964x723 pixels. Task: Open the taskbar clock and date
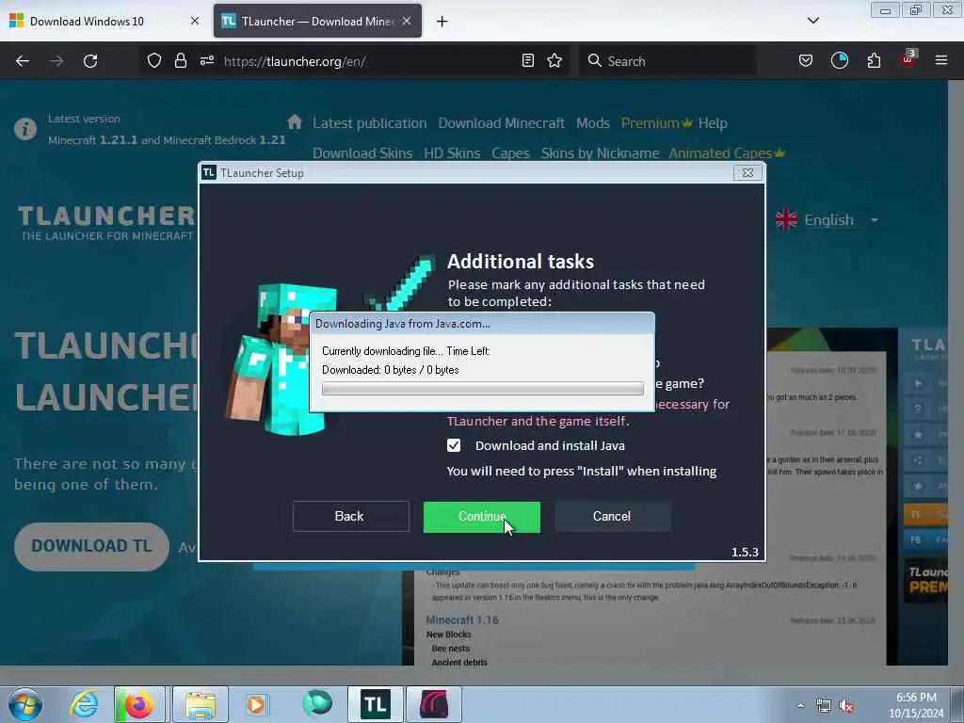coord(916,705)
